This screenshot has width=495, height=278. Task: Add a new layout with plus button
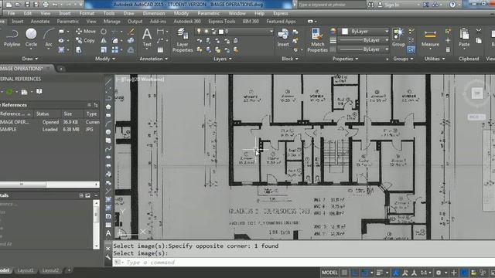pos(69,270)
